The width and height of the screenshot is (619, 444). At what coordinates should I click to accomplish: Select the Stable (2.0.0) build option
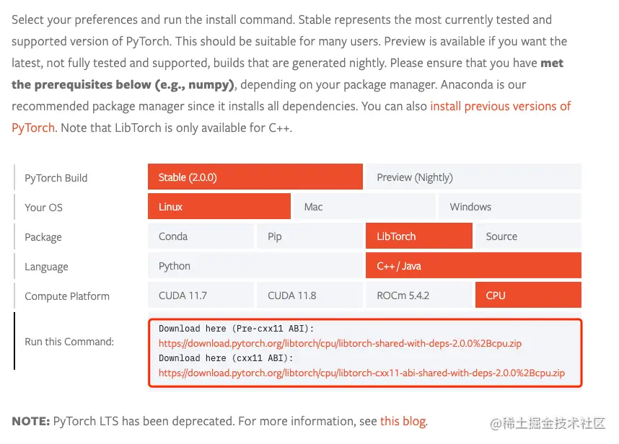click(x=255, y=177)
